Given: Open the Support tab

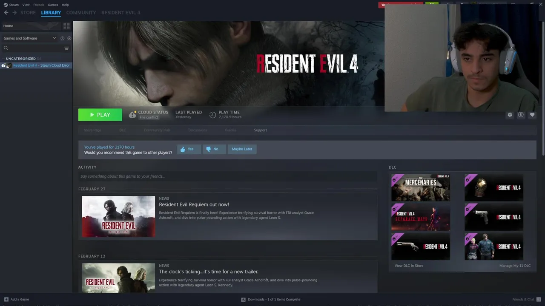Looking at the screenshot, I should click(261, 130).
